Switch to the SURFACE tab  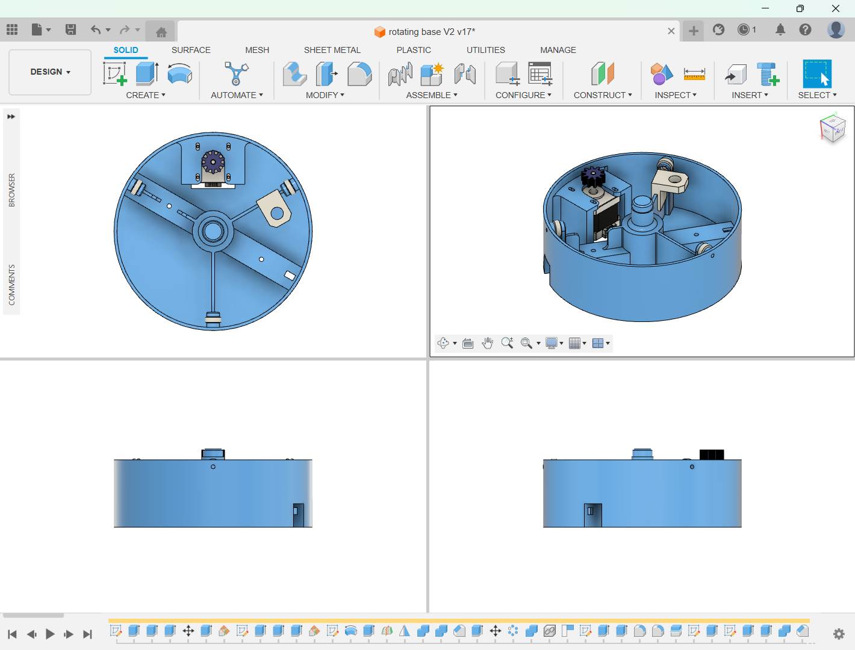point(191,50)
